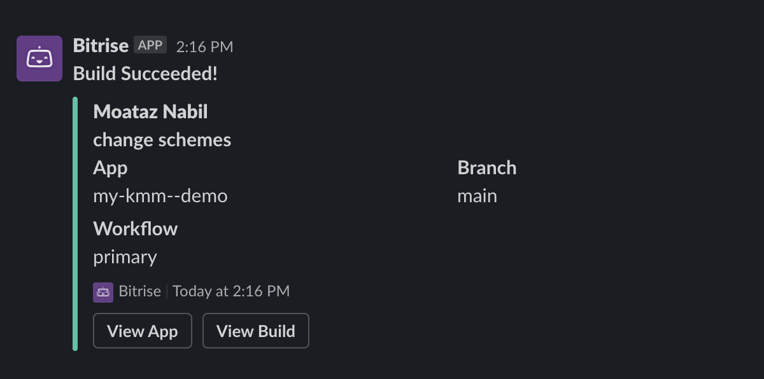This screenshot has height=379, width=764.
Task: Click the main branch value
Action: point(477,196)
